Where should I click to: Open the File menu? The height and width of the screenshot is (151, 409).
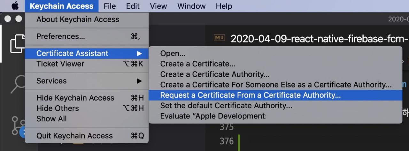110,6
